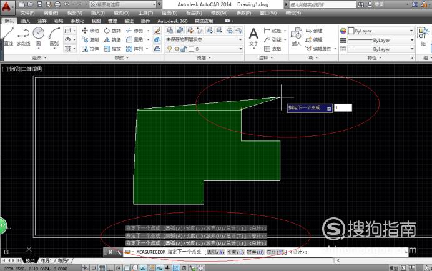Open the workspace selector dropdown
Viewport: 432px width, 271px height.
click(123, 4)
